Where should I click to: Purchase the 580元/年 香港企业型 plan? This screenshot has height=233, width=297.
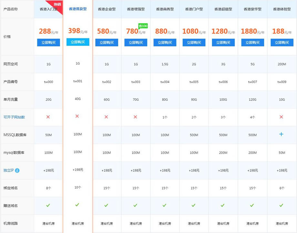(107, 43)
